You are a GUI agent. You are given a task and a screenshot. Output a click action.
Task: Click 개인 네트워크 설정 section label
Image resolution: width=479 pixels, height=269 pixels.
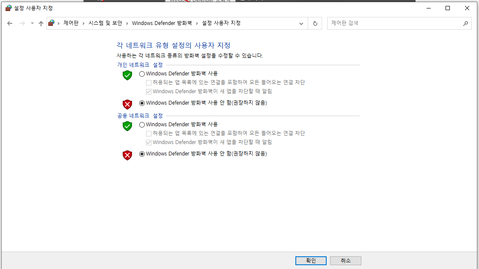tap(140, 65)
